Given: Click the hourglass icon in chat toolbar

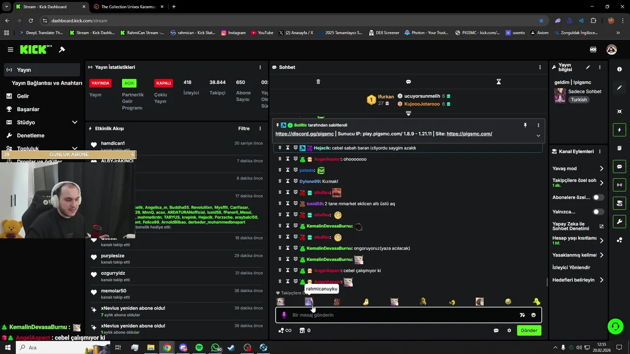Looking at the screenshot, I should [x=499, y=82].
